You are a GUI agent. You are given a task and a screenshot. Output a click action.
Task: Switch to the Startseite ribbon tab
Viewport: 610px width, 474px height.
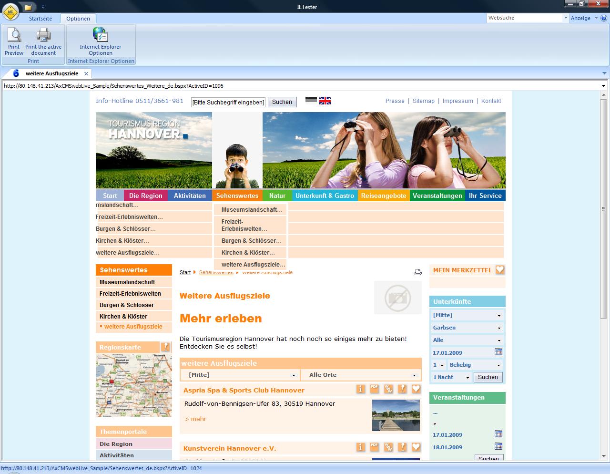(x=41, y=19)
